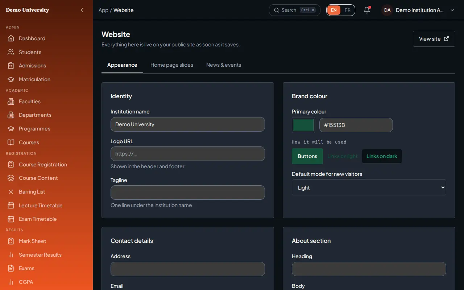The height and width of the screenshot is (290, 464).
Task: Open Students in the sidebar
Action: (46, 52)
